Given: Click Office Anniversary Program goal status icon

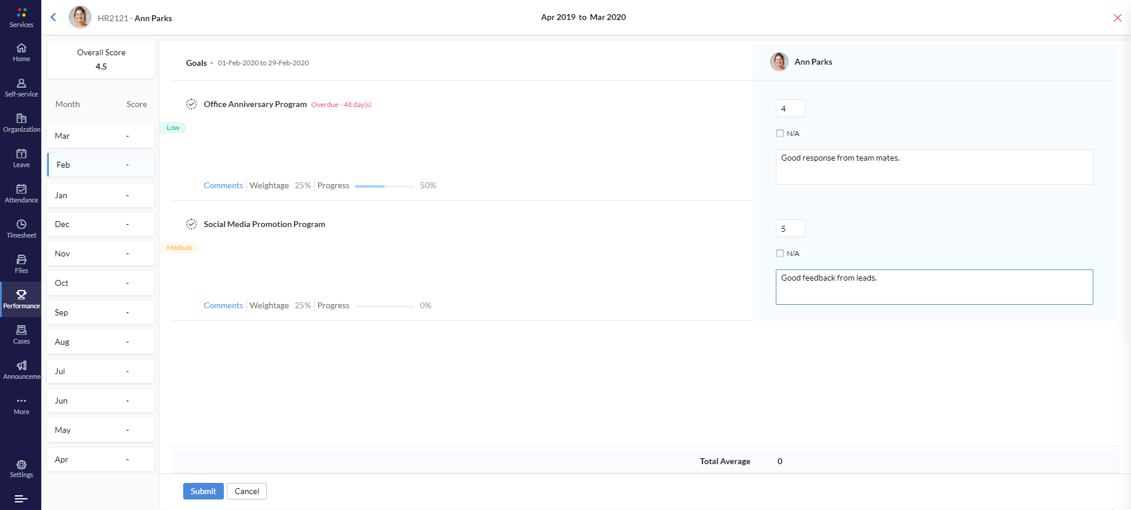Looking at the screenshot, I should [191, 104].
